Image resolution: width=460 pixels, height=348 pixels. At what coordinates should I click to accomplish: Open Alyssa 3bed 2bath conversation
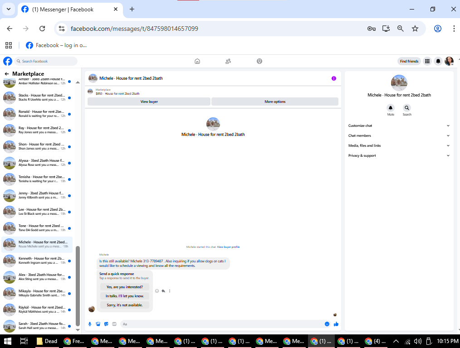point(37,163)
